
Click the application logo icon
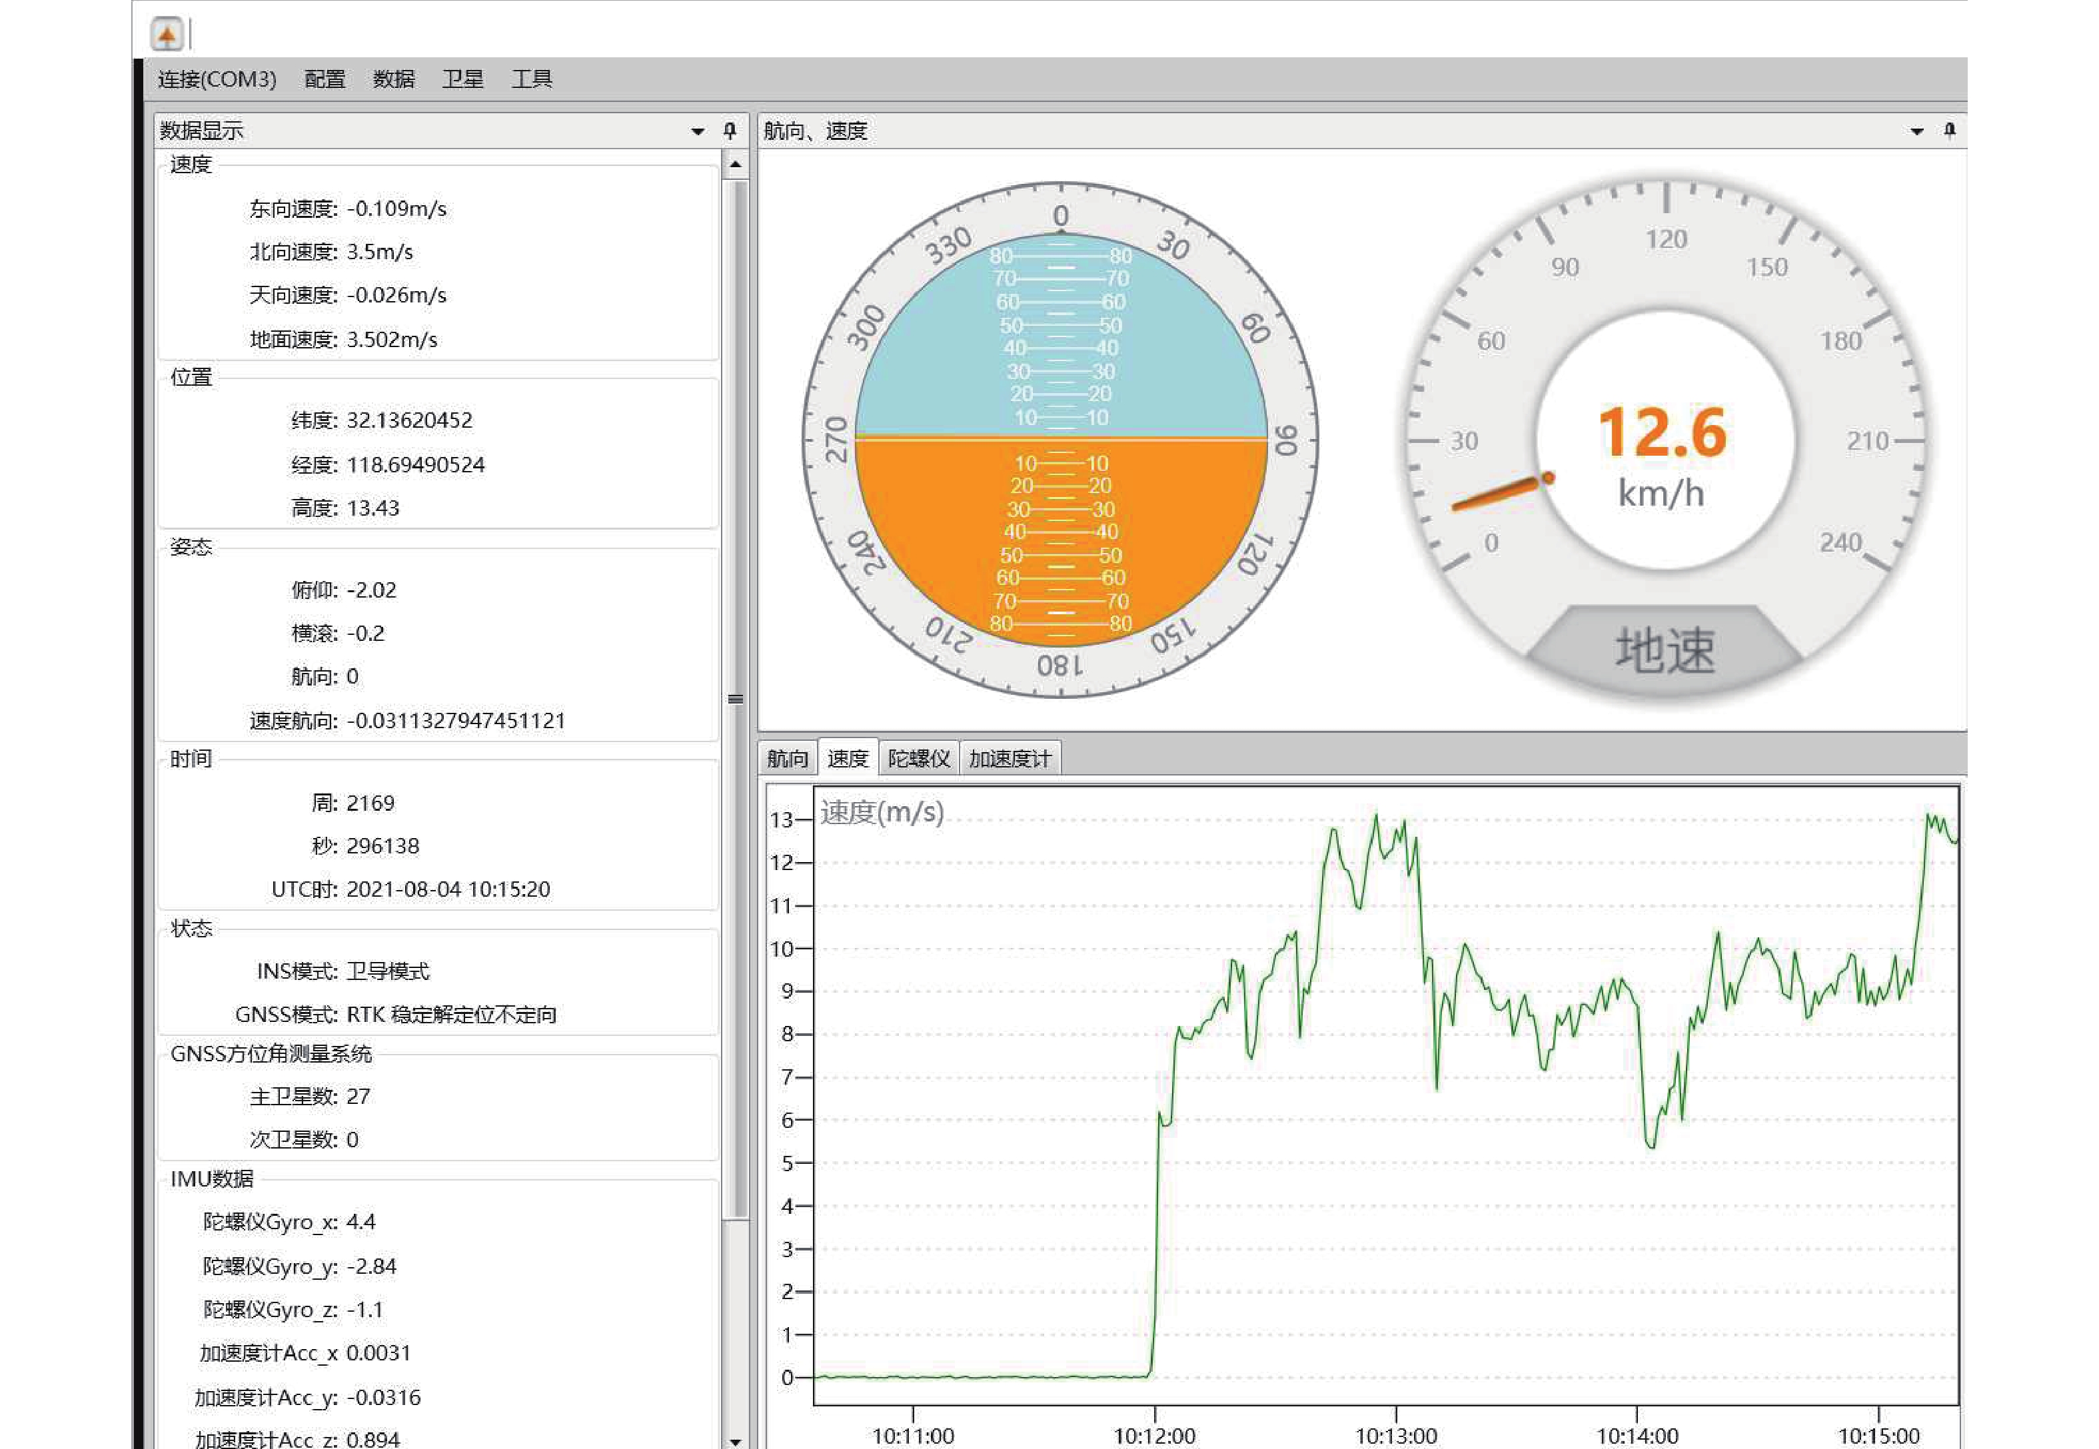click(x=167, y=35)
